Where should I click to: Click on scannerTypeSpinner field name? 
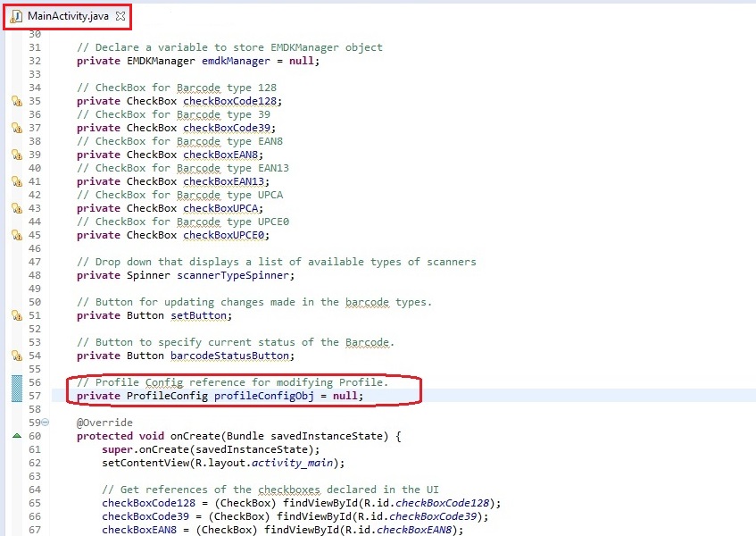(x=237, y=275)
